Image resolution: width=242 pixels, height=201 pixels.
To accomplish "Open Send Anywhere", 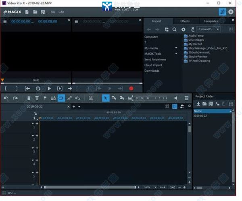I will pos(155,59).
